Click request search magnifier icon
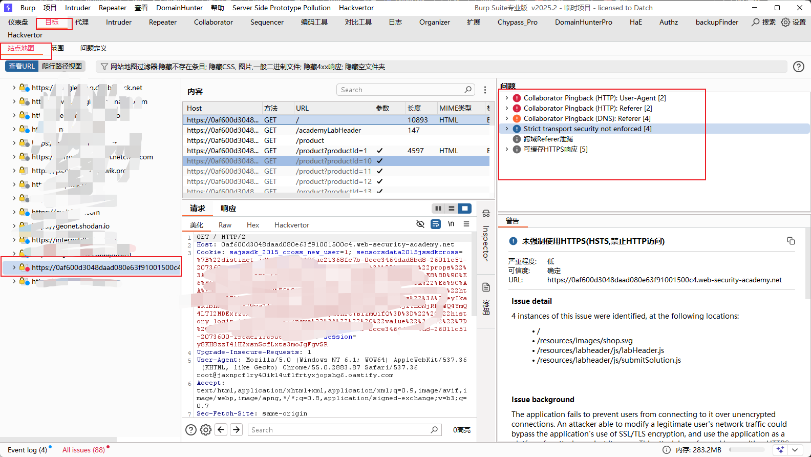The image size is (811, 457). (x=434, y=430)
